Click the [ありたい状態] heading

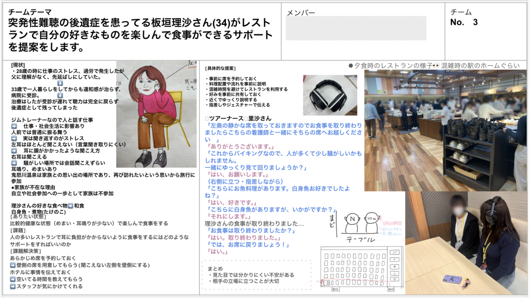(27, 216)
